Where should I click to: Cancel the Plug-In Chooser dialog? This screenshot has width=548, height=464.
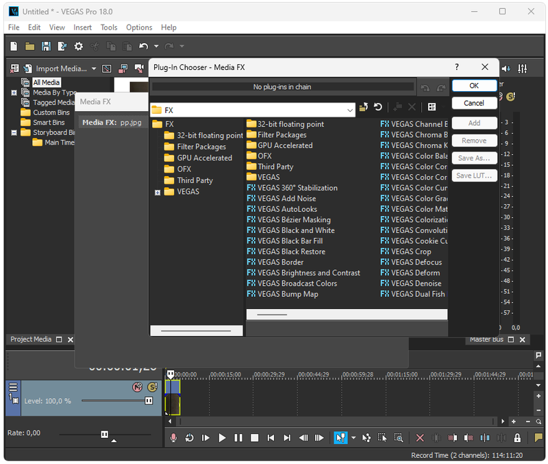474,103
